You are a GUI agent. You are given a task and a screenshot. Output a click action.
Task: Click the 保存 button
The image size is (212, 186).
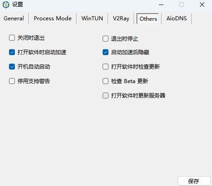click(194, 181)
